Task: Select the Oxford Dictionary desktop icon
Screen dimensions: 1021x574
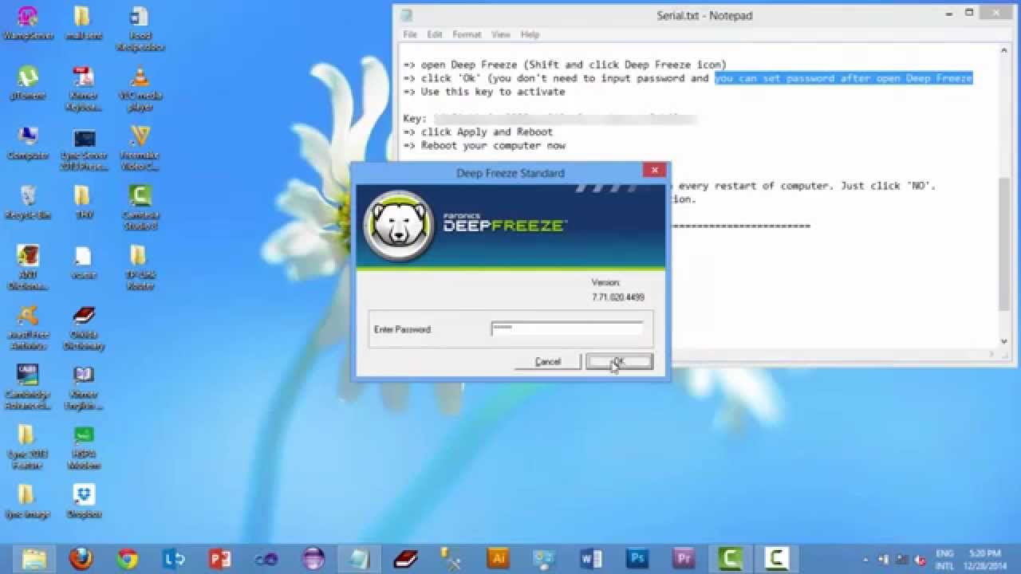Action: pos(84,328)
